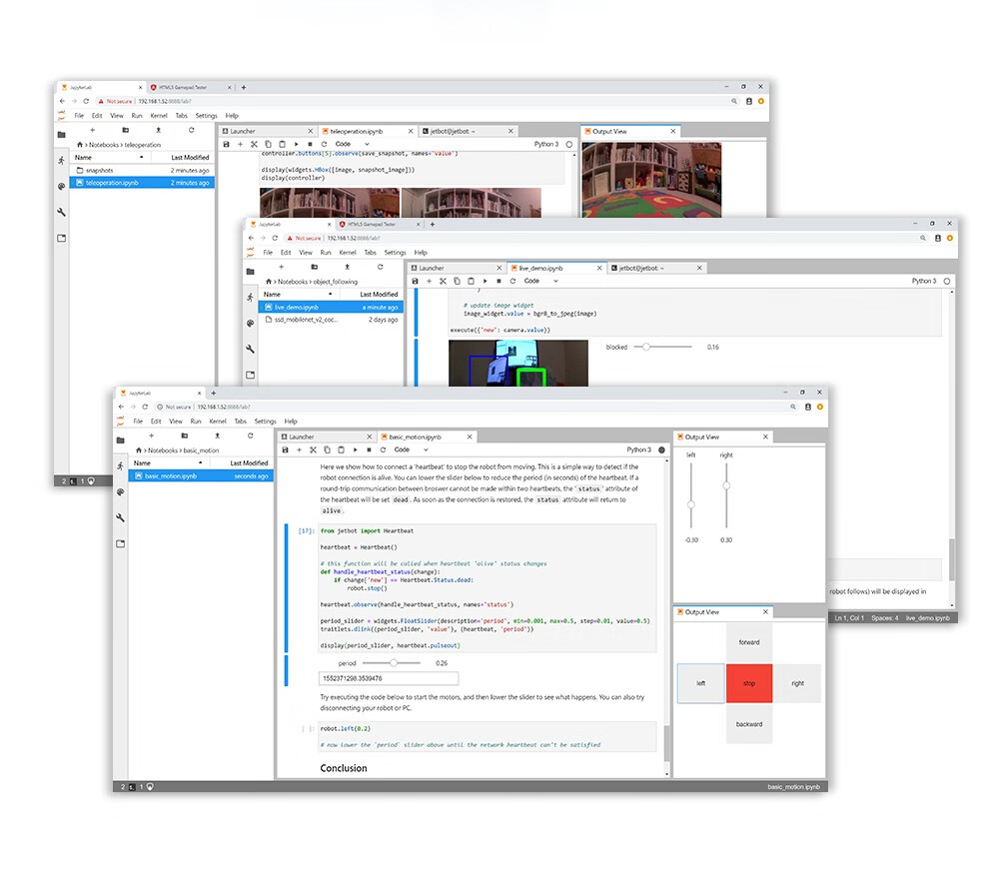Select the snapshots folder in teleoperation browser
Viewport: 989px width, 891px height.
click(143, 170)
